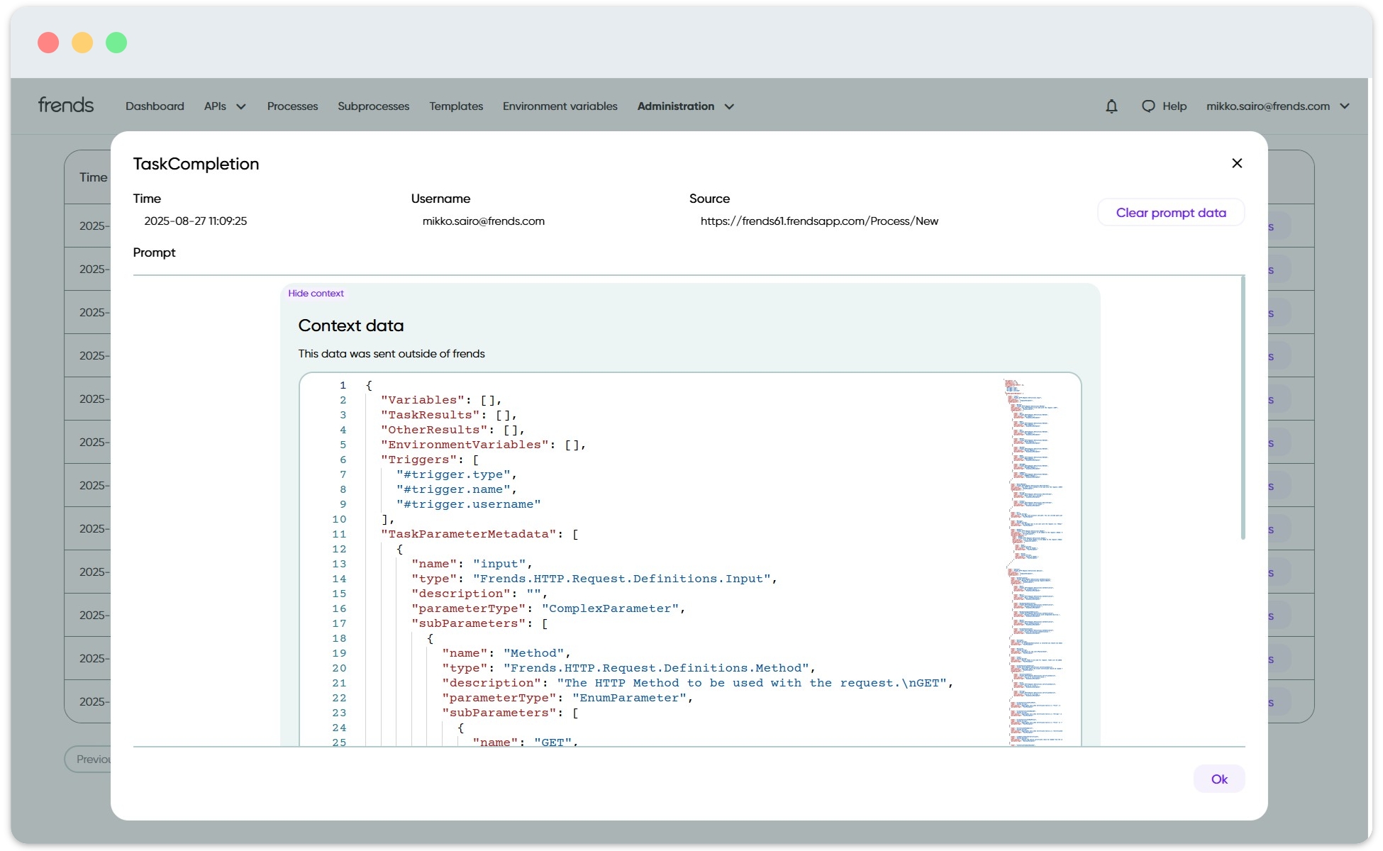Click the frends logo
The width and height of the screenshot is (1383, 851).
point(66,106)
